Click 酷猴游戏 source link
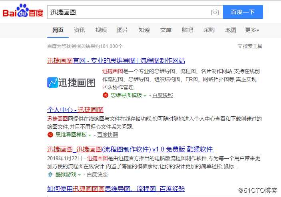281x197 pixels. tap(66, 174)
